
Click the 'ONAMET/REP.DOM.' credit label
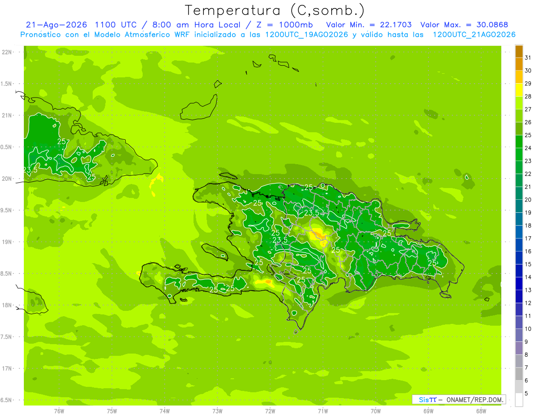point(475,399)
